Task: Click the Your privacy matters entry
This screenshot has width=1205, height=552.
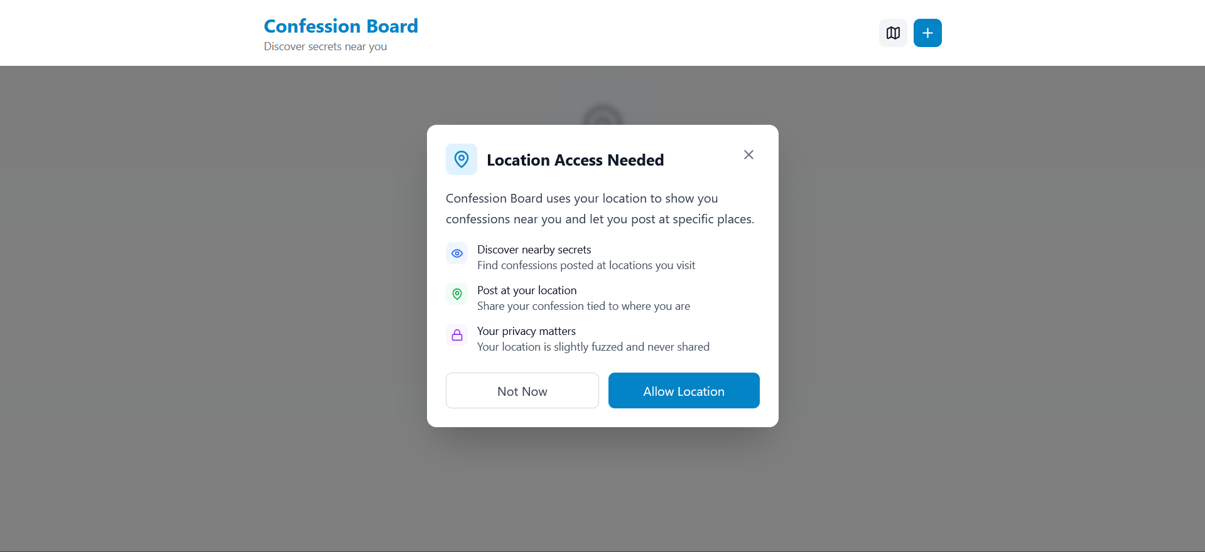Action: tap(593, 338)
